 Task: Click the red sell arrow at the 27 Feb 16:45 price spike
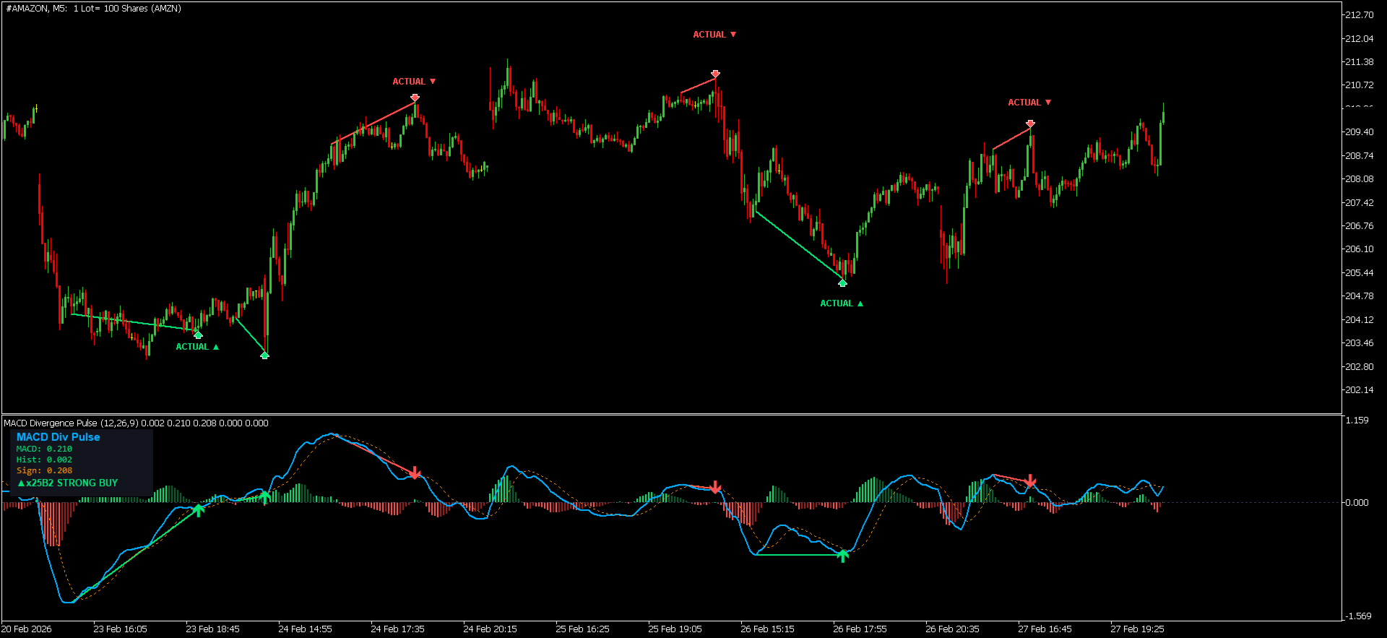pos(1030,124)
